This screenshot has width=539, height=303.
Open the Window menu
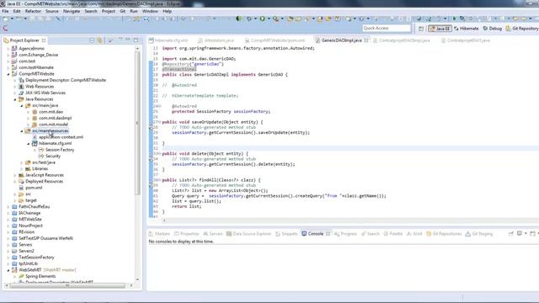[x=150, y=11]
